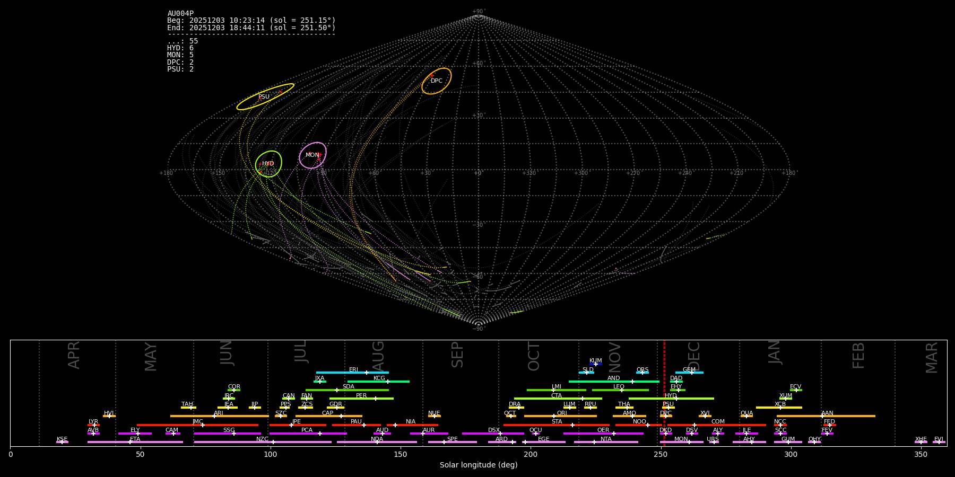Click the CTA shower label in the timeline
The width and height of the screenshot is (955, 477).
[x=556, y=396]
